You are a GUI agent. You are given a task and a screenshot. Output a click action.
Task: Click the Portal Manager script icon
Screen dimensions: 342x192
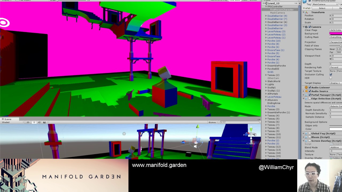coord(306,95)
